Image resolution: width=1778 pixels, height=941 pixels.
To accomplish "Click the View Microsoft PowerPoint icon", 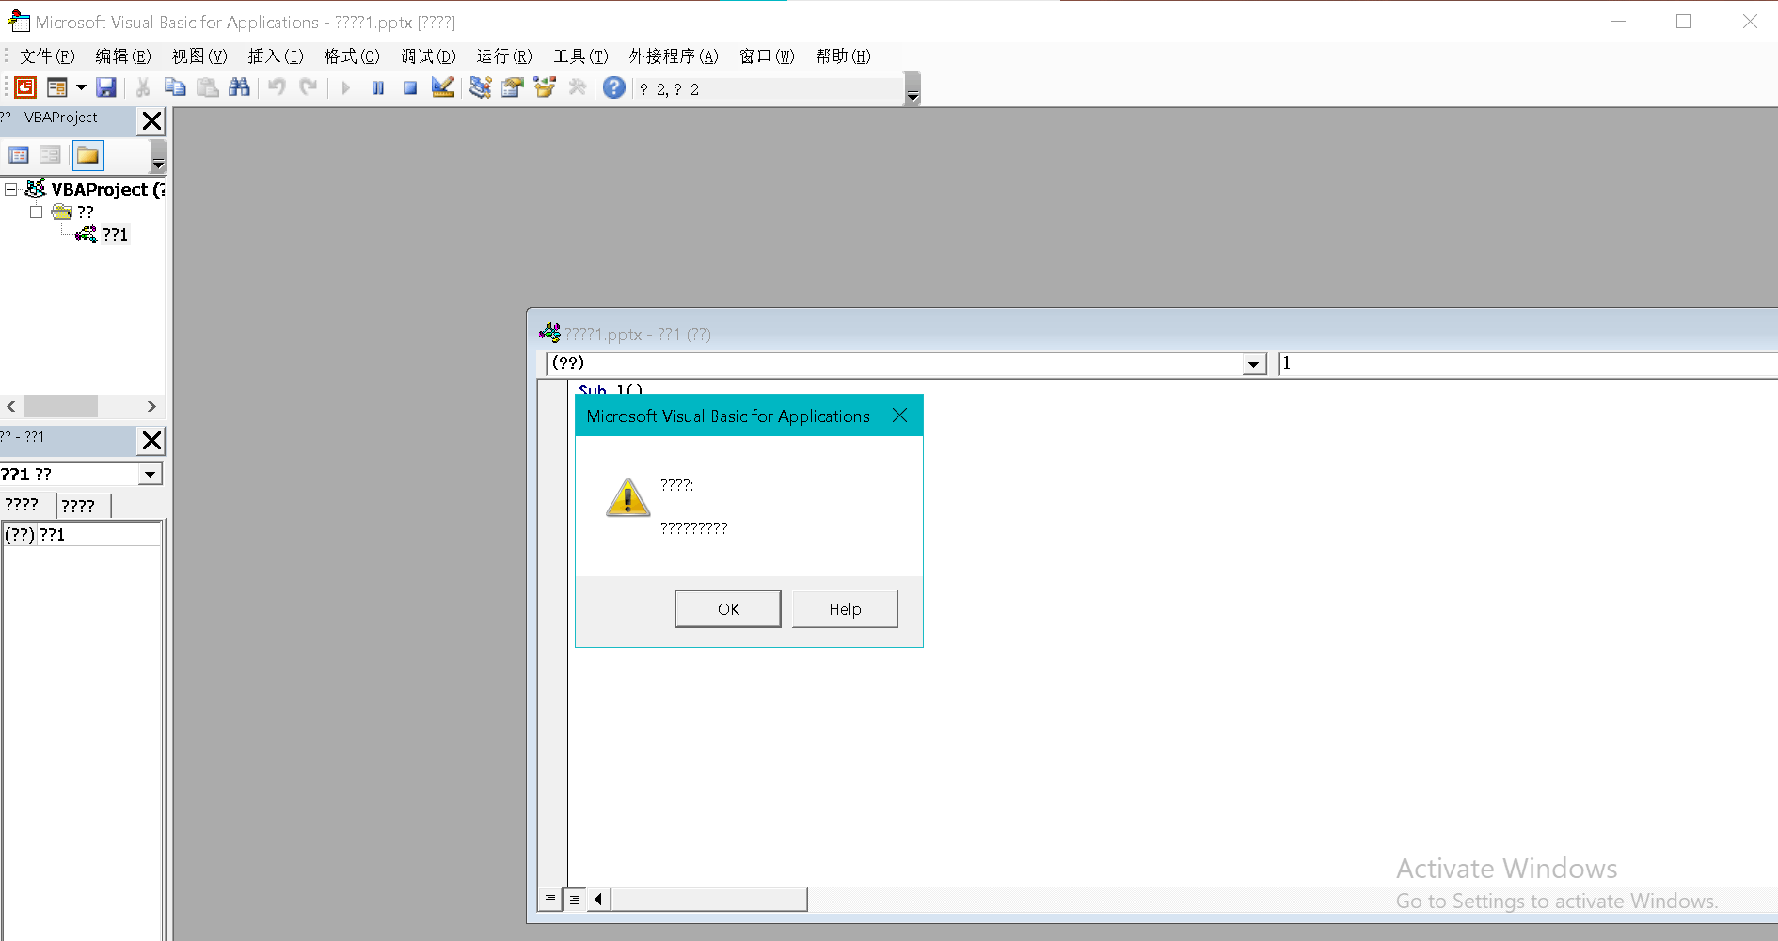I will (x=25, y=87).
